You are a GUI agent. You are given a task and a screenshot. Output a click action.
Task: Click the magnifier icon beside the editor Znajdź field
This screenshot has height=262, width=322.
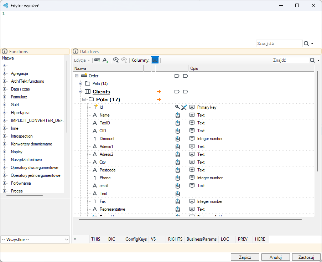[306, 43]
